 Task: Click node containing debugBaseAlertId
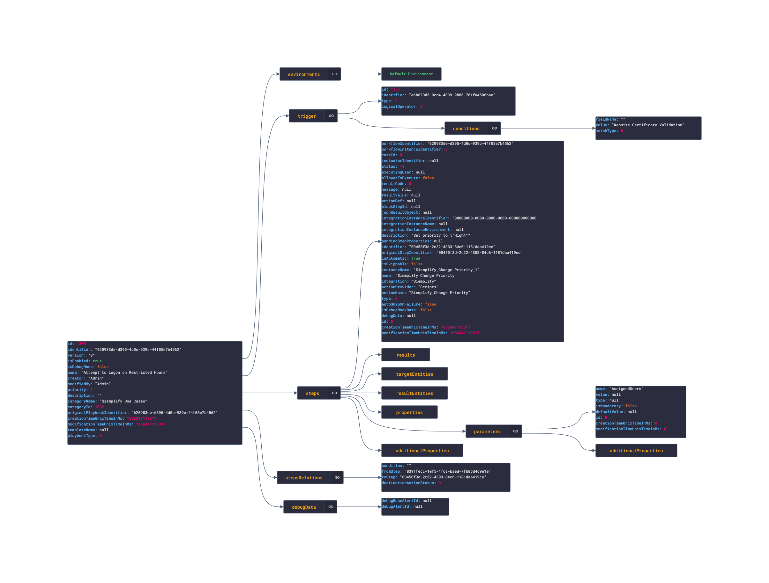click(x=415, y=506)
